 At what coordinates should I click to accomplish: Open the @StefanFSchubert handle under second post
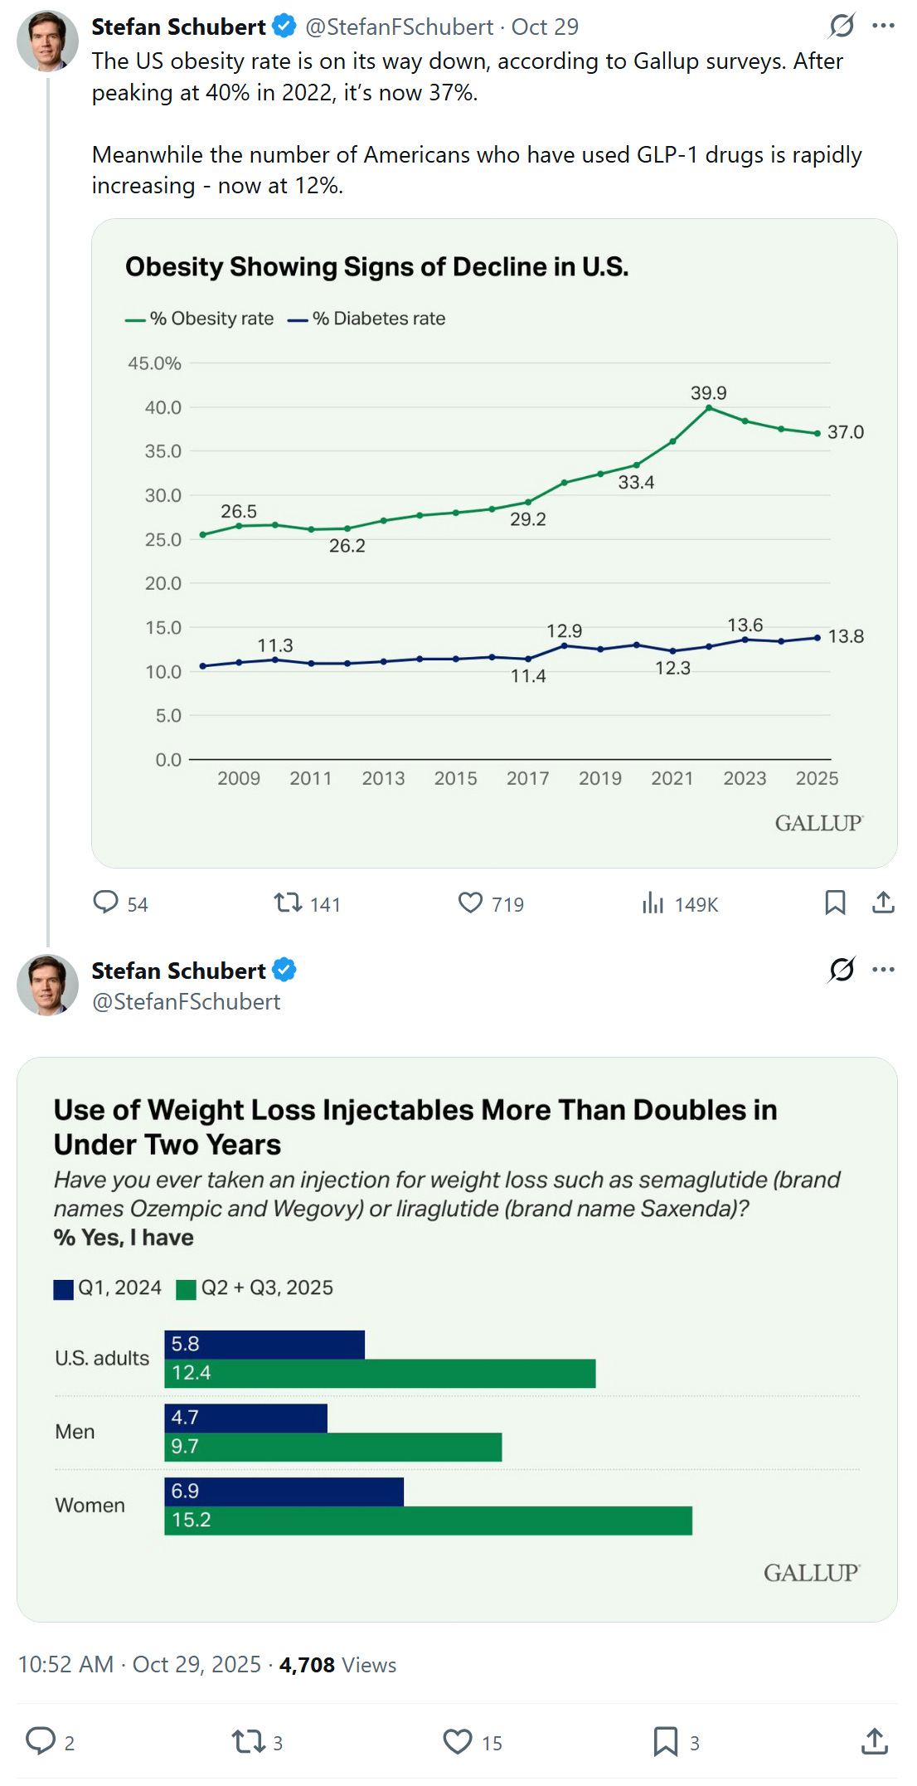pos(187,1002)
